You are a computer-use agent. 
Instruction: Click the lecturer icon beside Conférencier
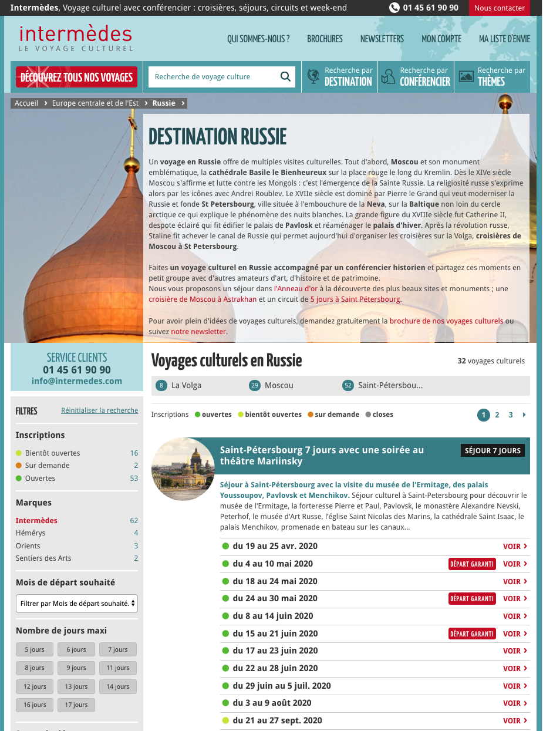coord(388,77)
